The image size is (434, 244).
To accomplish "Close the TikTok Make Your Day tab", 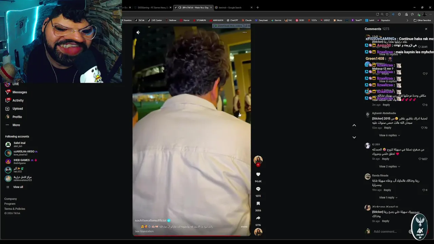I will pyautogui.click(x=211, y=7).
